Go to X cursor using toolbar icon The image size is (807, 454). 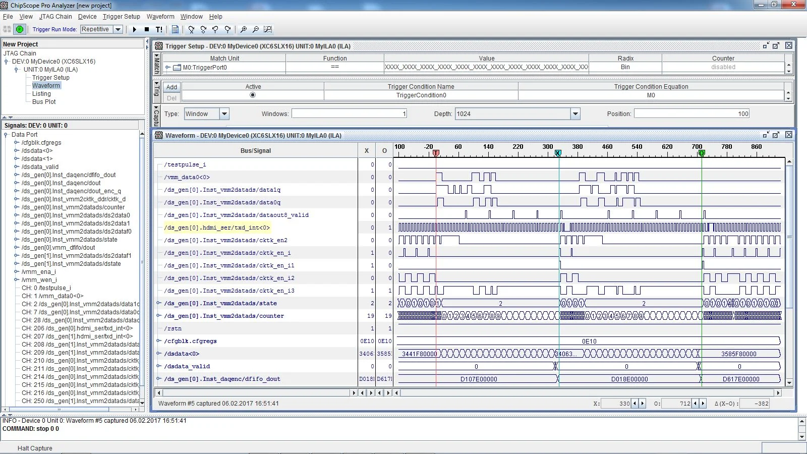click(x=191, y=30)
